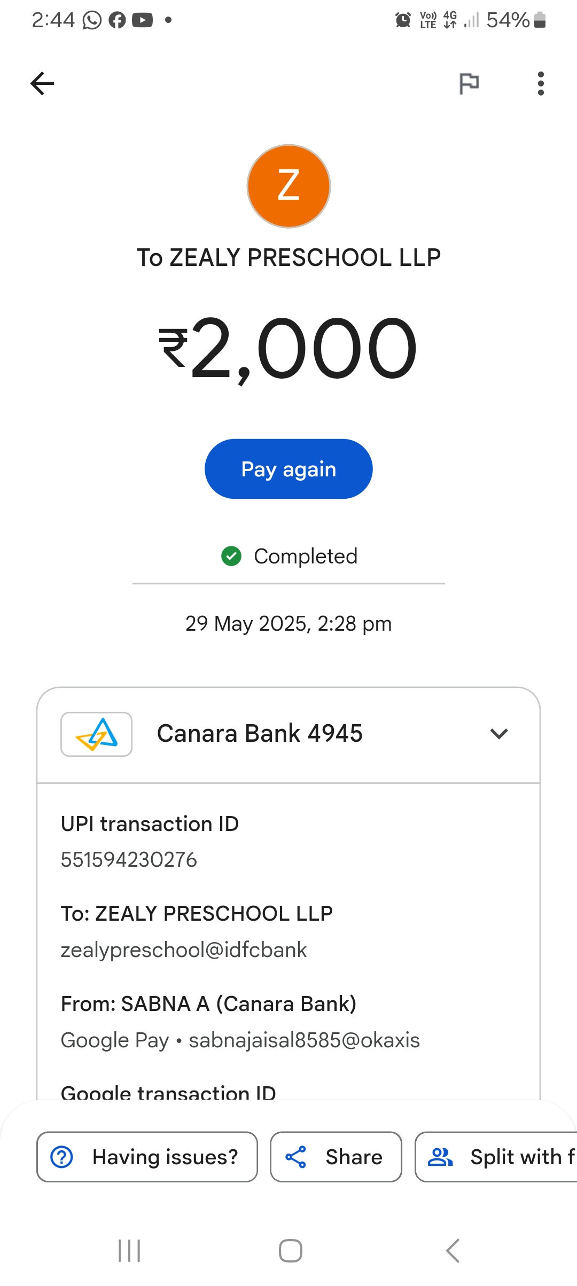This screenshot has width=577, height=1286.
Task: Tap the question mark help icon
Action: pyautogui.click(x=62, y=1157)
